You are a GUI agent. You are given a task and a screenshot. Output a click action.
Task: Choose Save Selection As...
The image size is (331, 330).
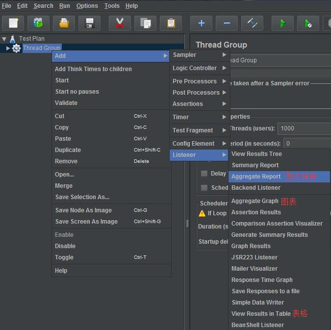tap(111, 197)
